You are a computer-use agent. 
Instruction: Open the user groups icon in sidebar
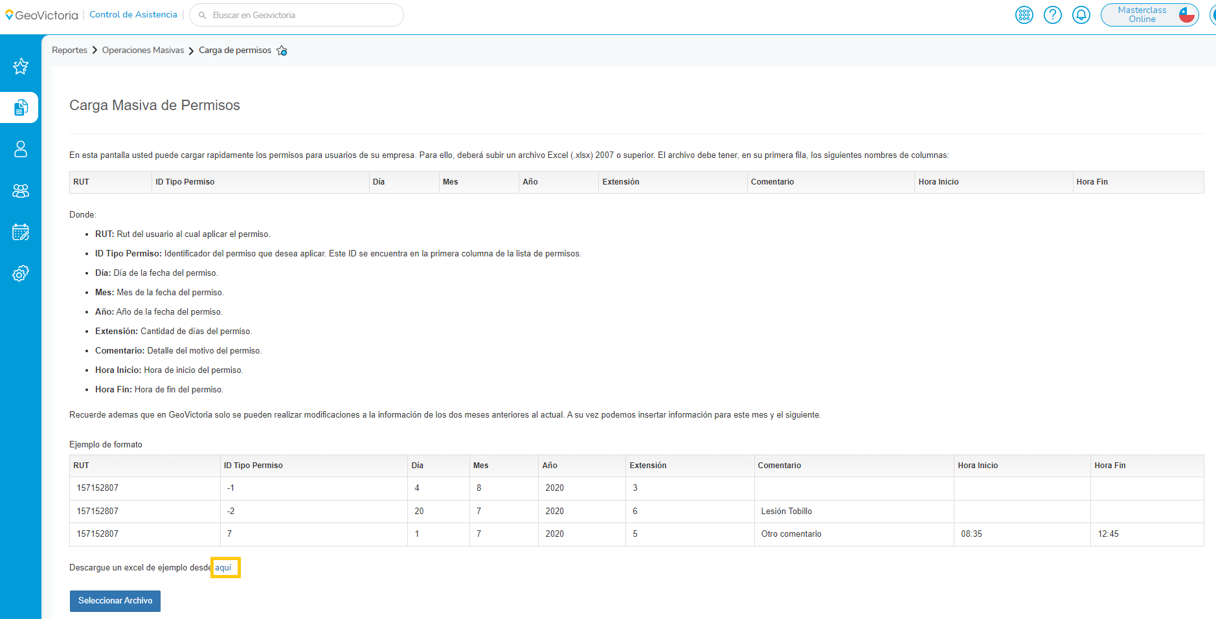tap(21, 191)
